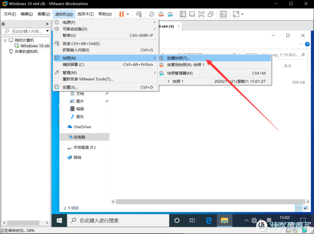Expand the 可移动设备(D) submenu
The width and height of the screenshot is (314, 234).
(x=106, y=29)
